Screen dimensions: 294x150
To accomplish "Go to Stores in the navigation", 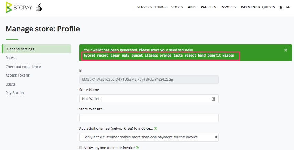I will tap(177, 7).
